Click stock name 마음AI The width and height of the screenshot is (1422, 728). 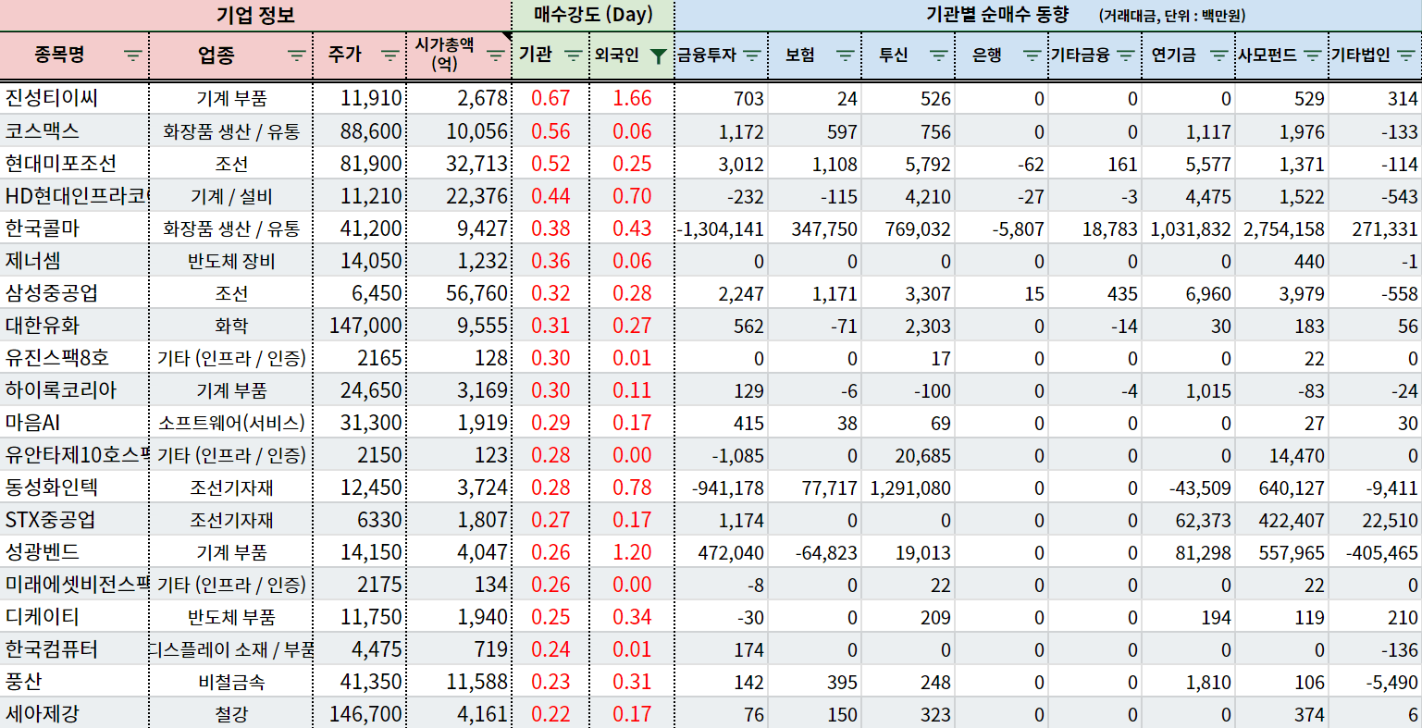coord(33,423)
